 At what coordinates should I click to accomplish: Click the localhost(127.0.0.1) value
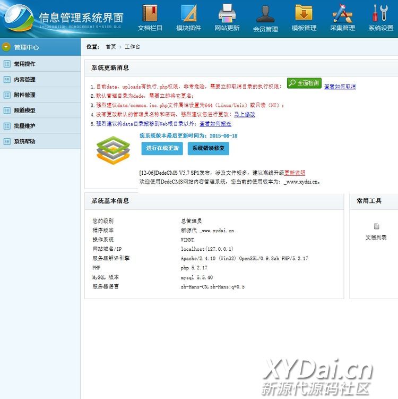pyautogui.click(x=207, y=249)
